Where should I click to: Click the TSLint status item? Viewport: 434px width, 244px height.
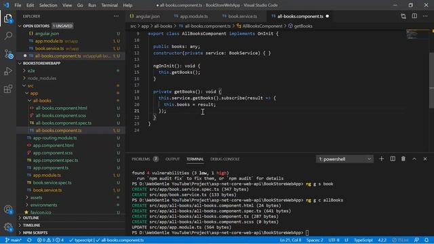click(400, 240)
